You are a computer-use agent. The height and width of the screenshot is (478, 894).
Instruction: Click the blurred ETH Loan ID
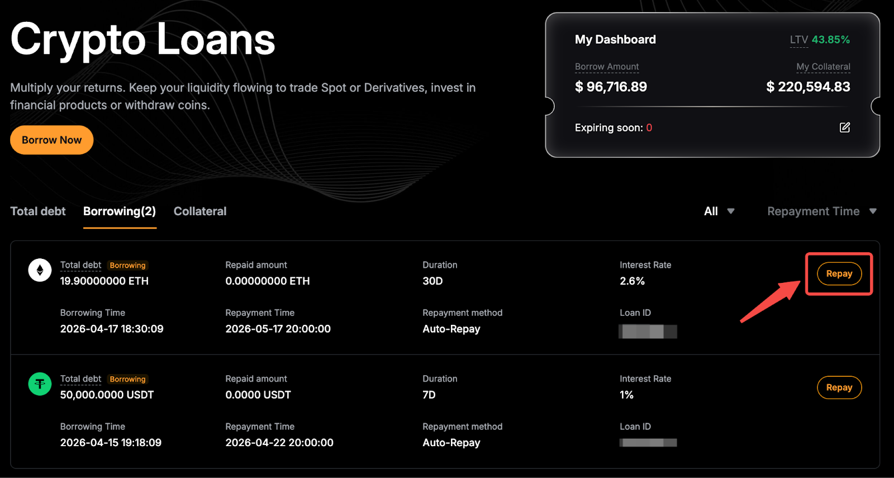pos(648,332)
